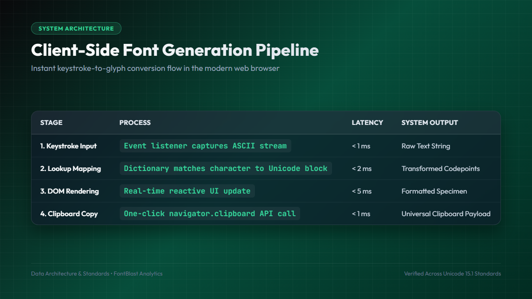Select the '4. Clipboard Copy' stage cell

(x=69, y=214)
